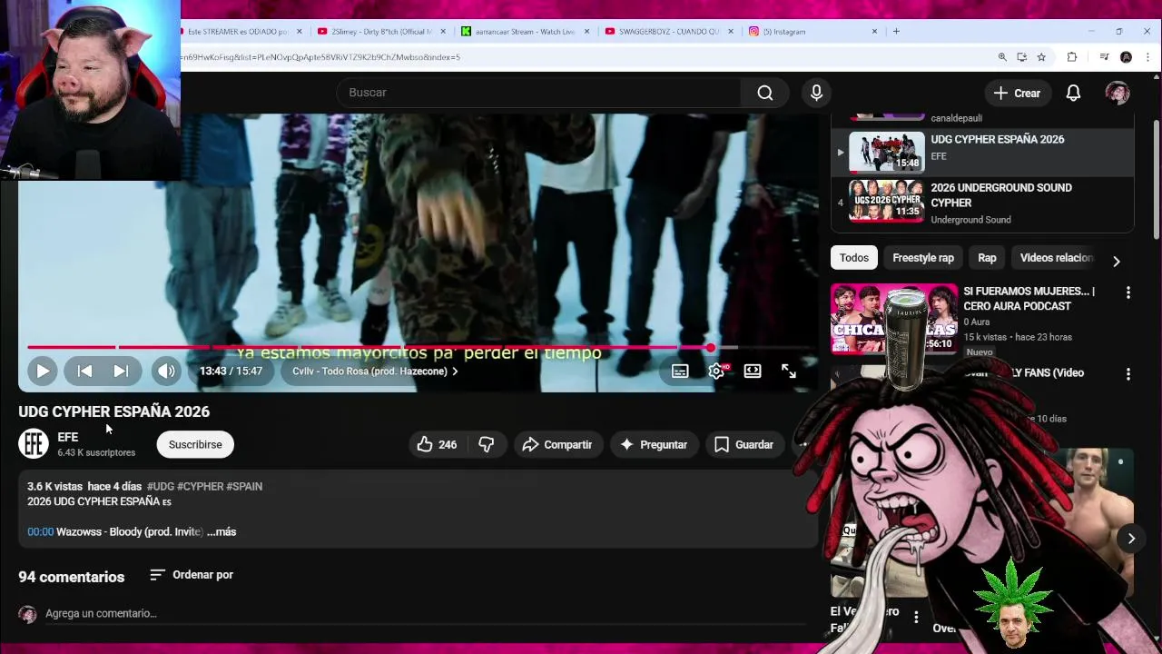Open chapter list 'Cvllv - Todo Rosa'

pyautogui.click(x=375, y=371)
